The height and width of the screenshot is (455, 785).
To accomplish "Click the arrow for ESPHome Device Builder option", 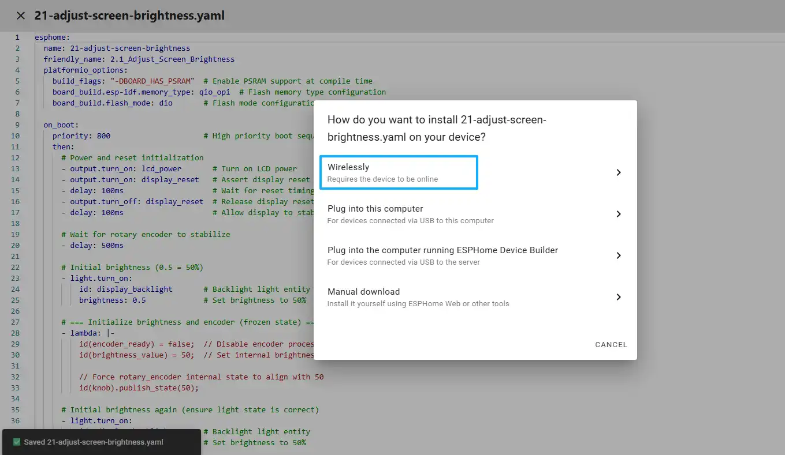I will (618, 255).
